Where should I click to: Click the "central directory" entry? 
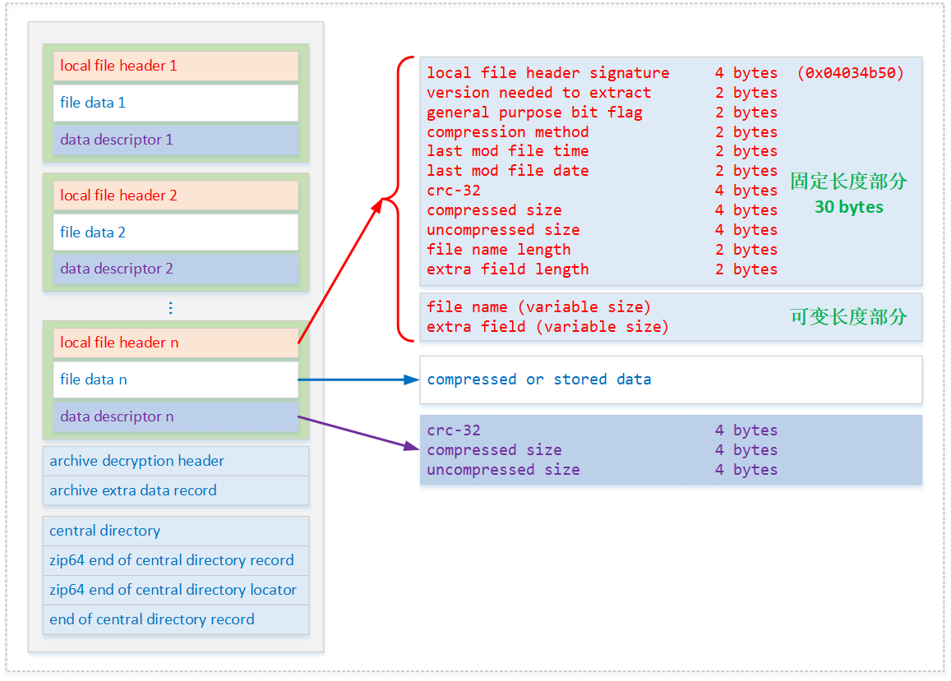point(175,531)
